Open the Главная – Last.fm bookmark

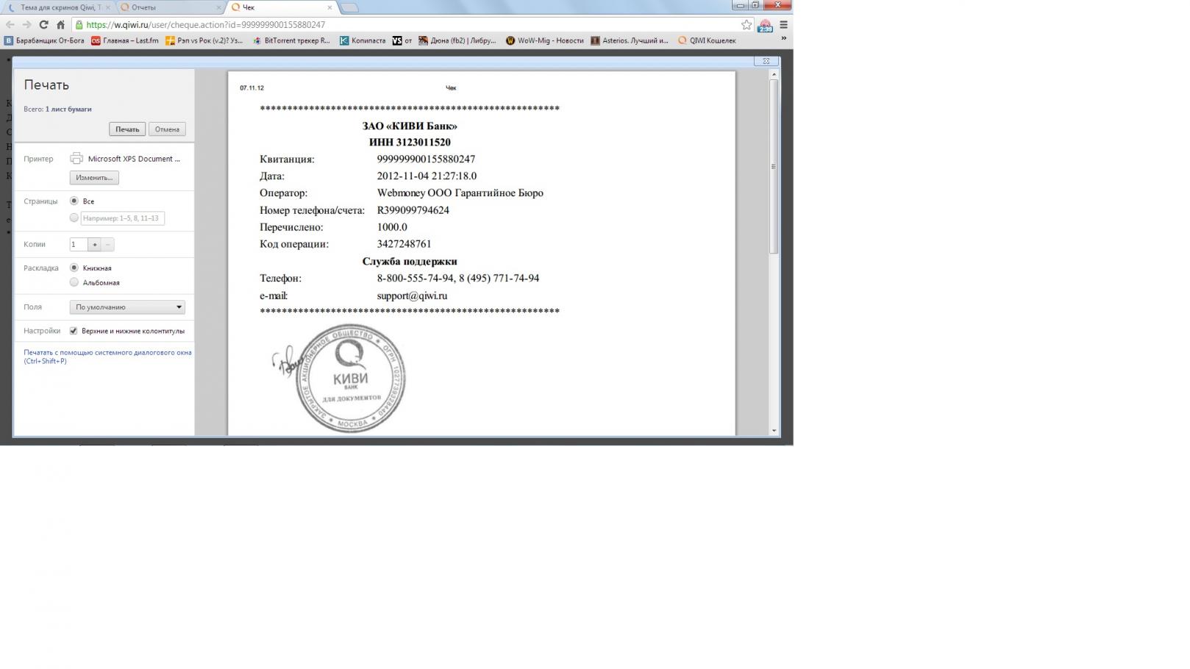coord(125,40)
